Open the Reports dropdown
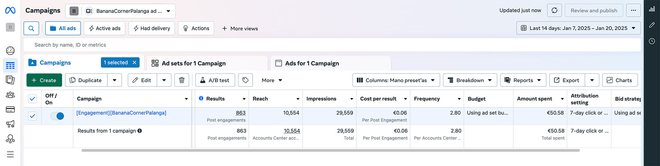Image resolution: width=660 pixels, height=166 pixels. (x=523, y=80)
